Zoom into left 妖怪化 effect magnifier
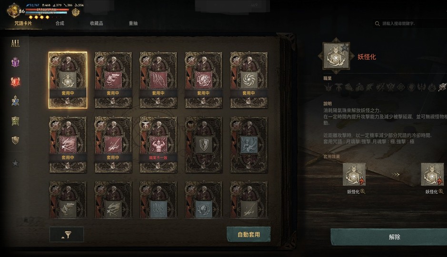447x257 pixels. (x=363, y=191)
